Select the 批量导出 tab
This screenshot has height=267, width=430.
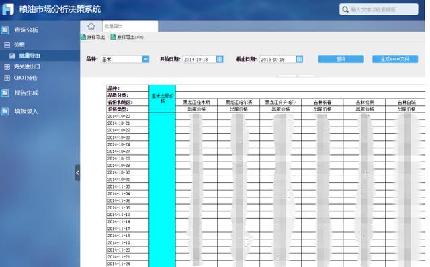pos(130,26)
